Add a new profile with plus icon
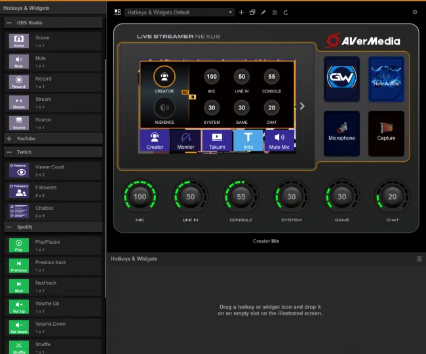The image size is (426, 354). (241, 12)
